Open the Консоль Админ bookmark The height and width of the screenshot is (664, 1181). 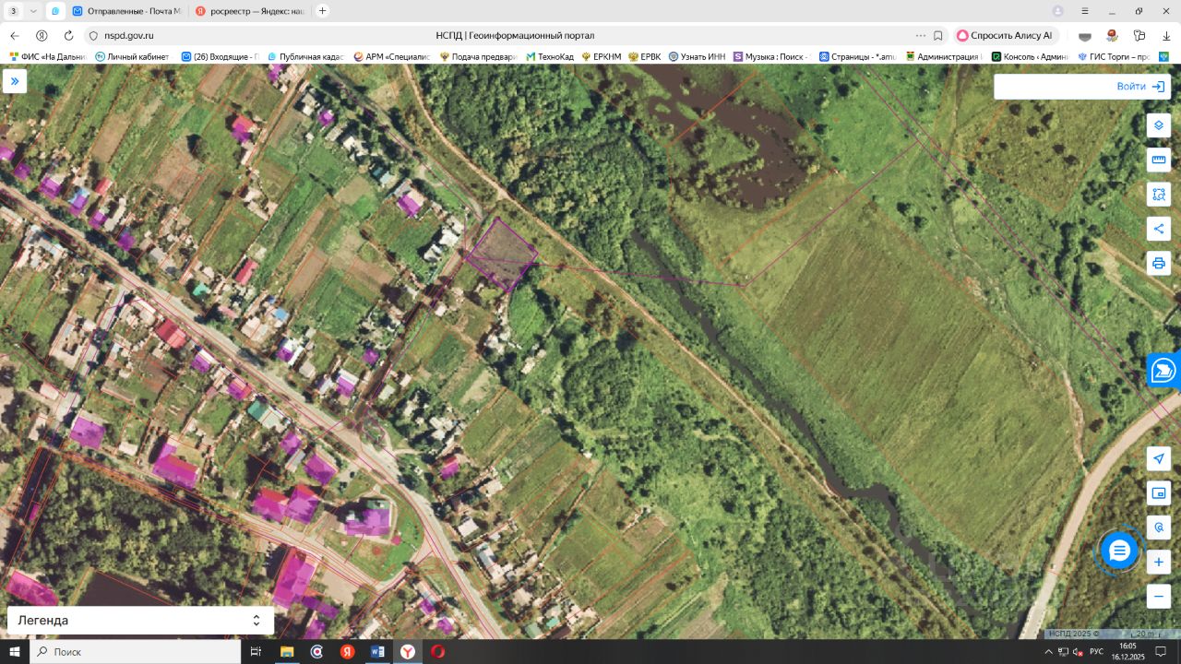pyautogui.click(x=1030, y=56)
